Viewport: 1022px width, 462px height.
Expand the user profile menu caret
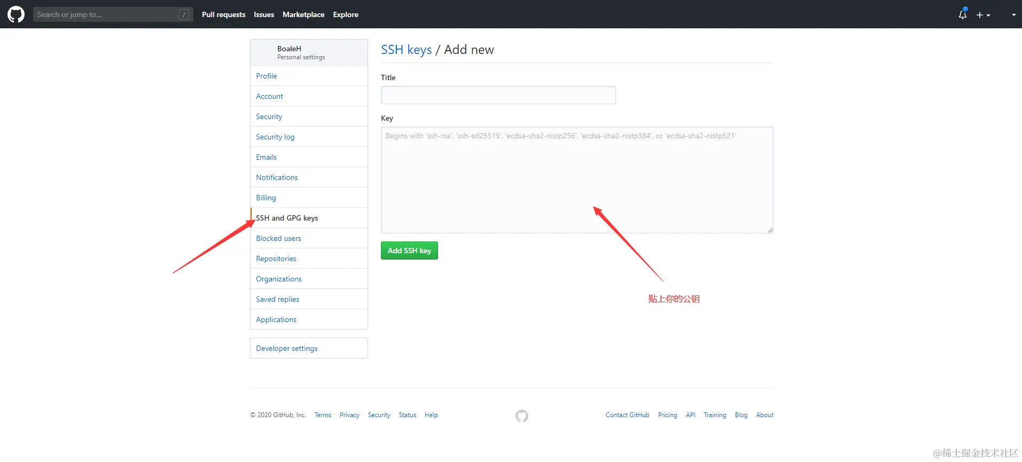tap(1013, 15)
